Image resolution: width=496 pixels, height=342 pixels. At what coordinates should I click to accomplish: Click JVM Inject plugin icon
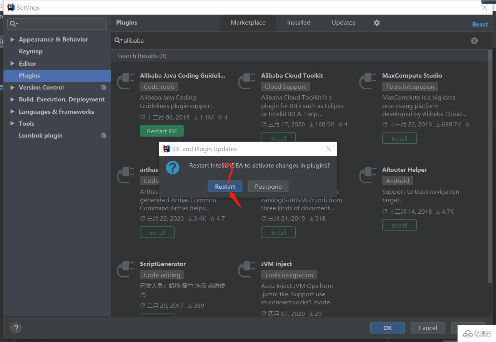point(247,270)
